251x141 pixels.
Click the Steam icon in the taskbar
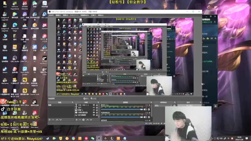click(x=48, y=138)
